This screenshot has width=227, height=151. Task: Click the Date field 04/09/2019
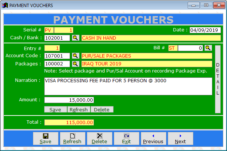pos(205,30)
